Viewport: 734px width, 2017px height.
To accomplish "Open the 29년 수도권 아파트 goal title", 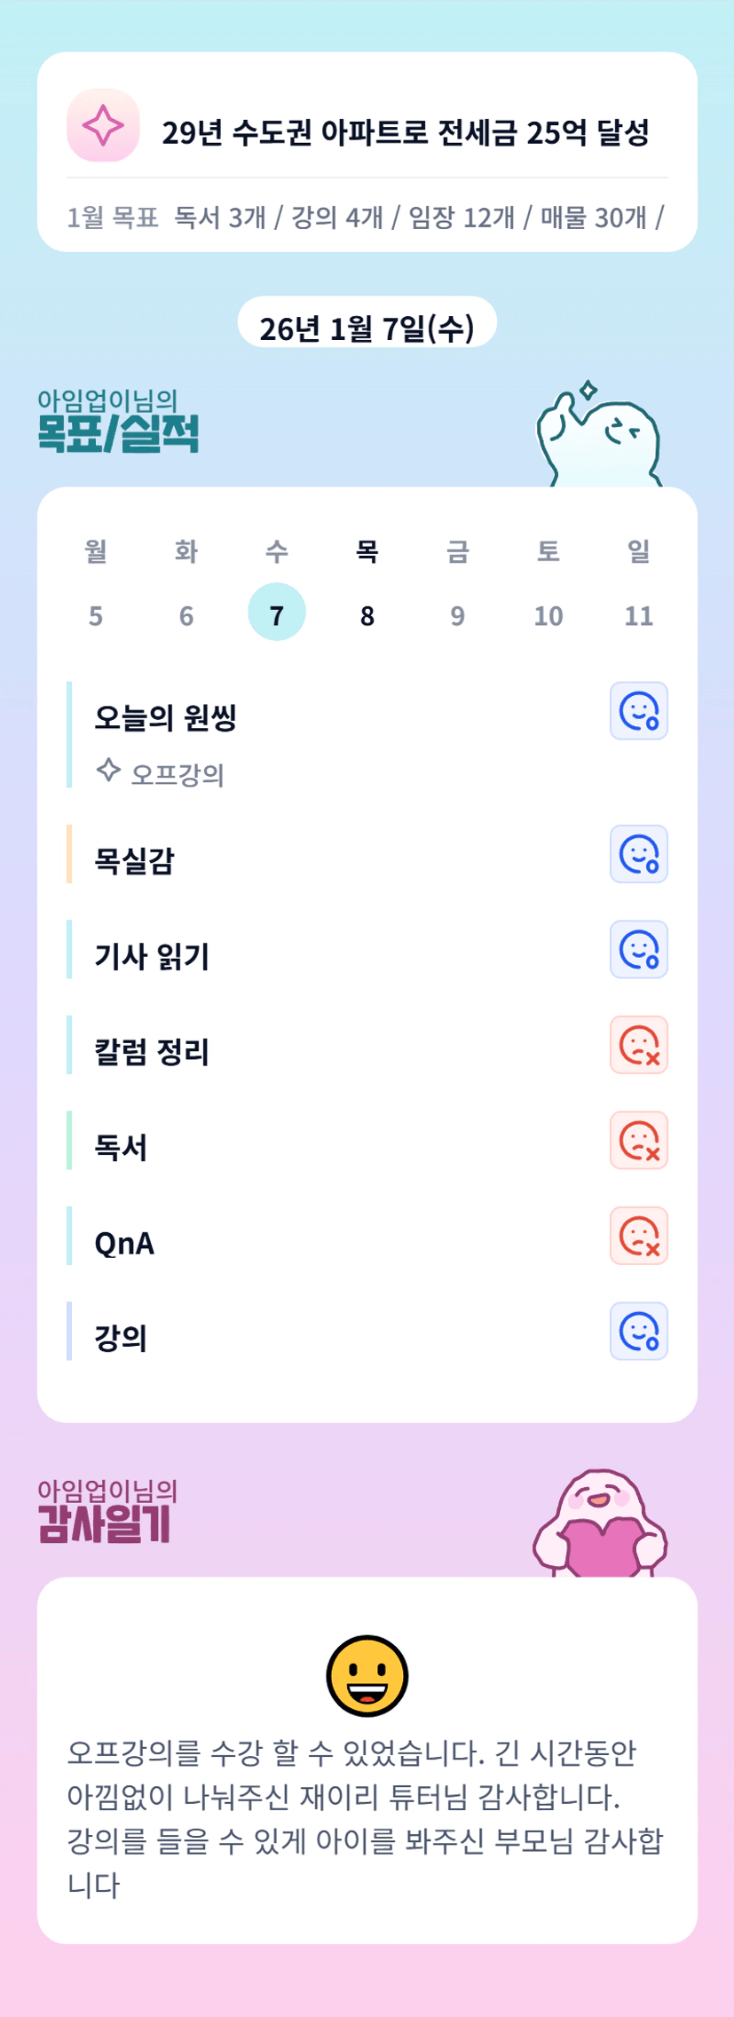I will pyautogui.click(x=405, y=133).
